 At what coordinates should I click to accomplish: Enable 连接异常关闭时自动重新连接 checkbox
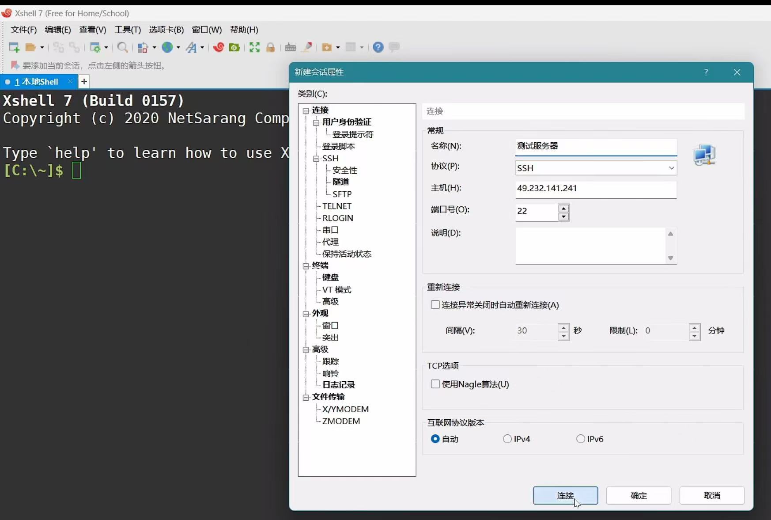[435, 305]
